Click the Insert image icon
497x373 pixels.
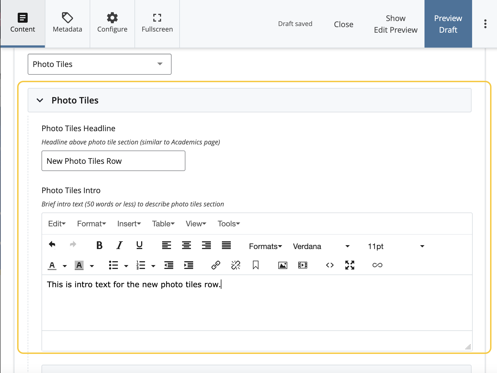283,265
